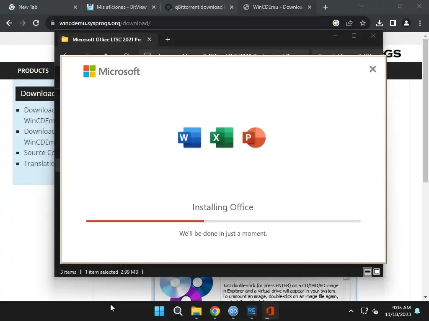Image resolution: width=429 pixels, height=321 pixels.
Task: Bookmark this page with star
Action: [x=363, y=23]
